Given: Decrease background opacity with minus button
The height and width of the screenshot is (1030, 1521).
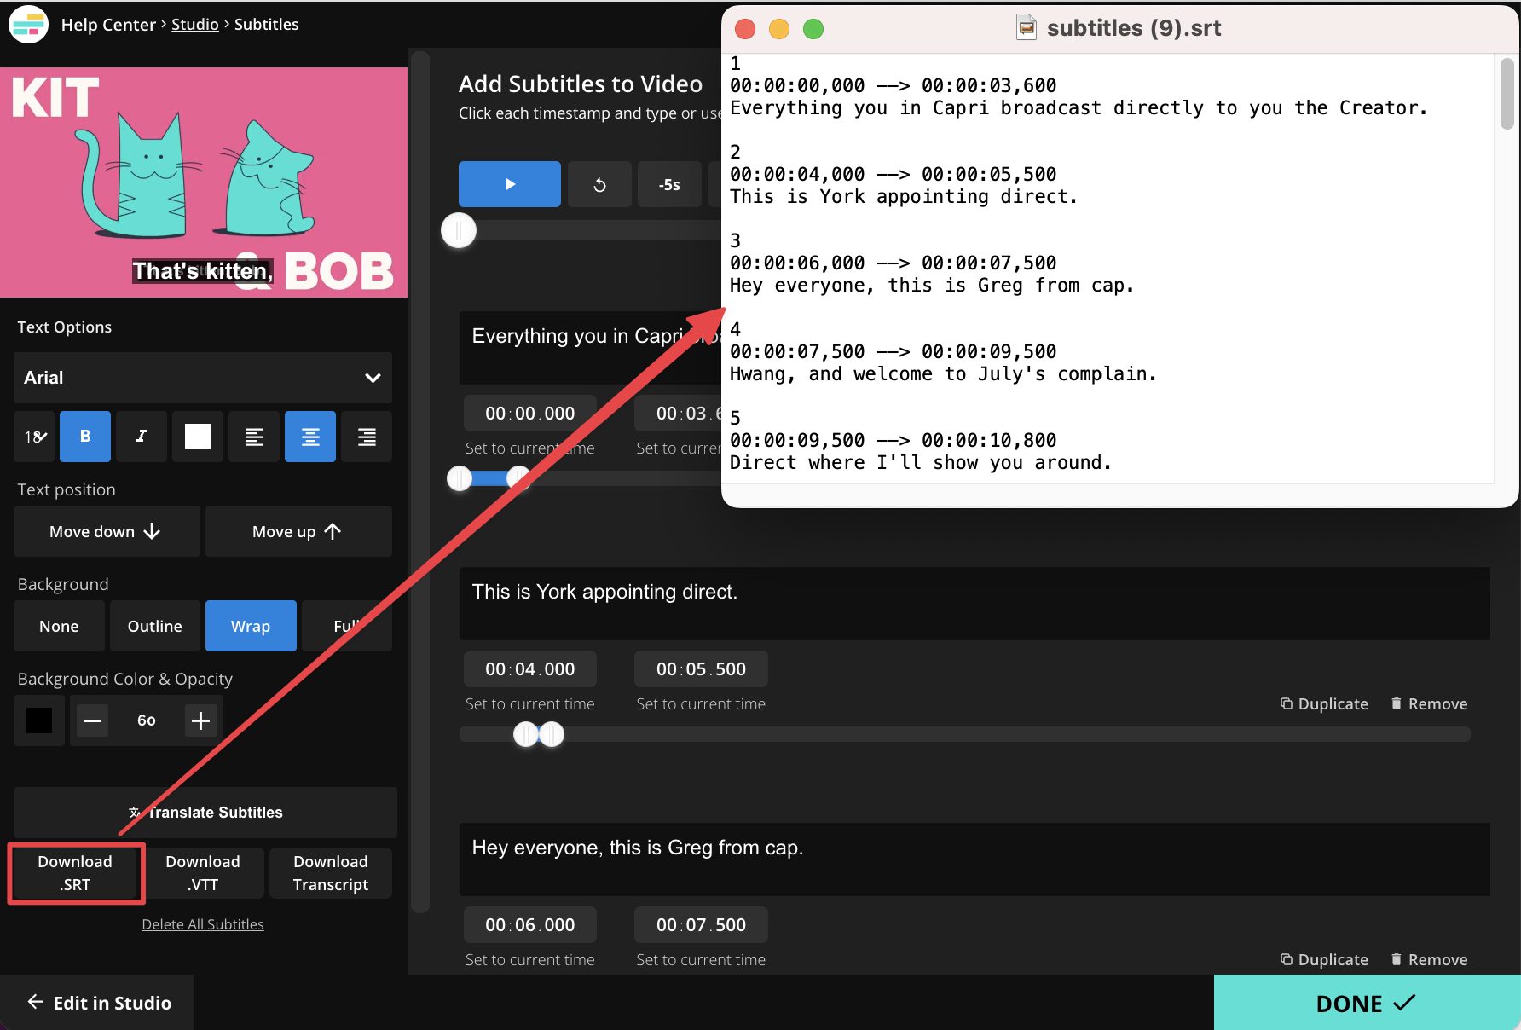Looking at the screenshot, I should click(x=92, y=720).
